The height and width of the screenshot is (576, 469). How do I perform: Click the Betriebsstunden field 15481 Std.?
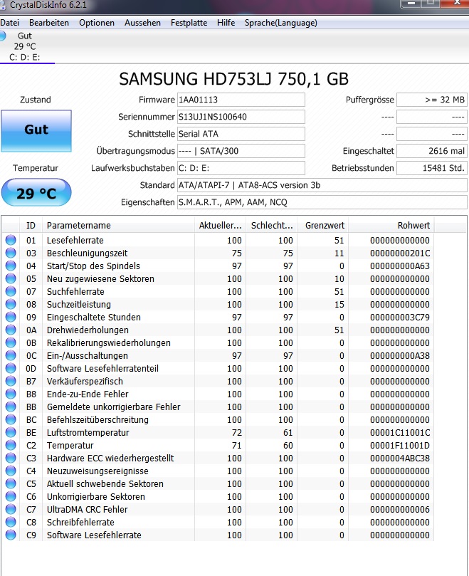click(x=432, y=168)
